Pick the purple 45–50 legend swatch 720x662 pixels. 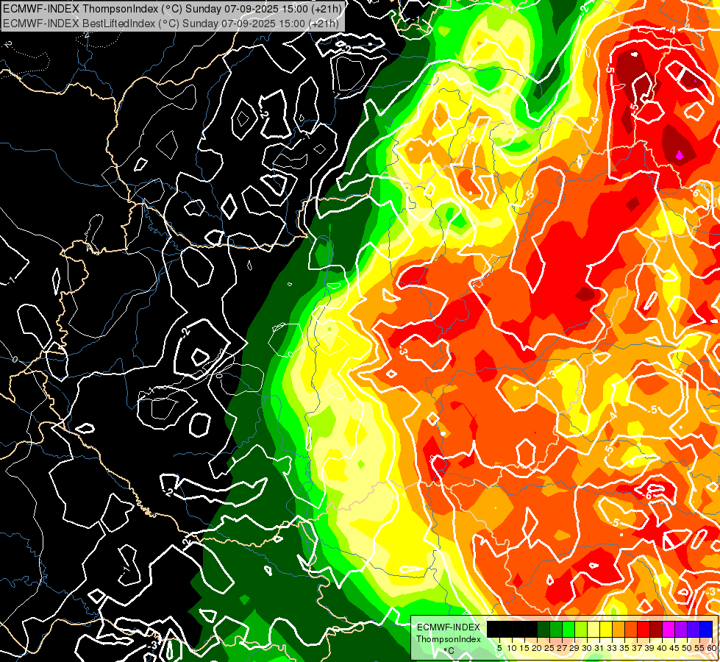coord(681,629)
